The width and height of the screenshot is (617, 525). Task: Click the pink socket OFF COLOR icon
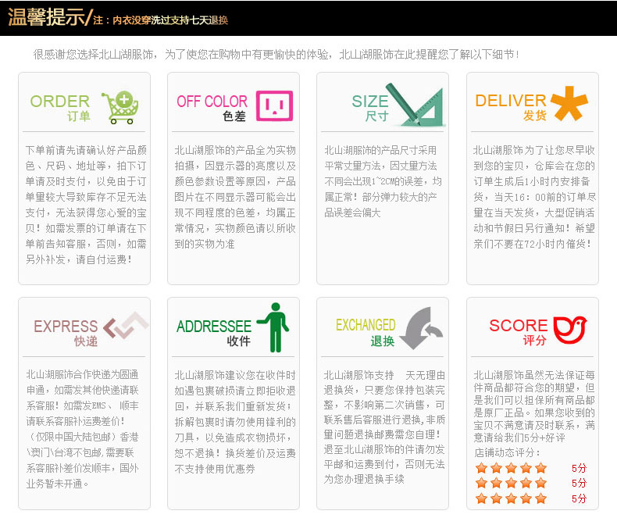coord(275,105)
